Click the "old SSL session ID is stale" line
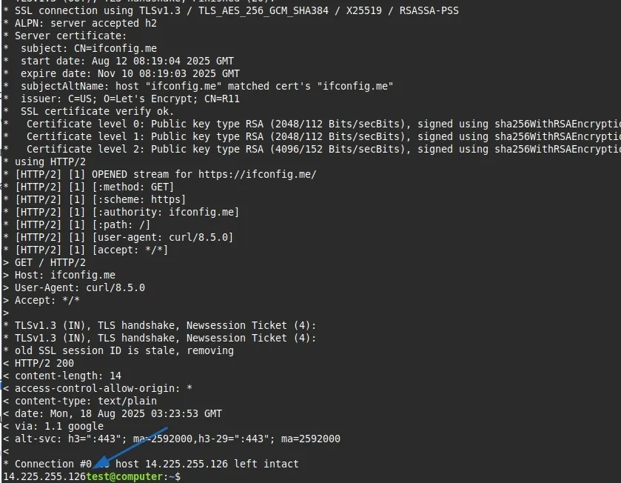Screen dimensions: 621x483 (124, 350)
